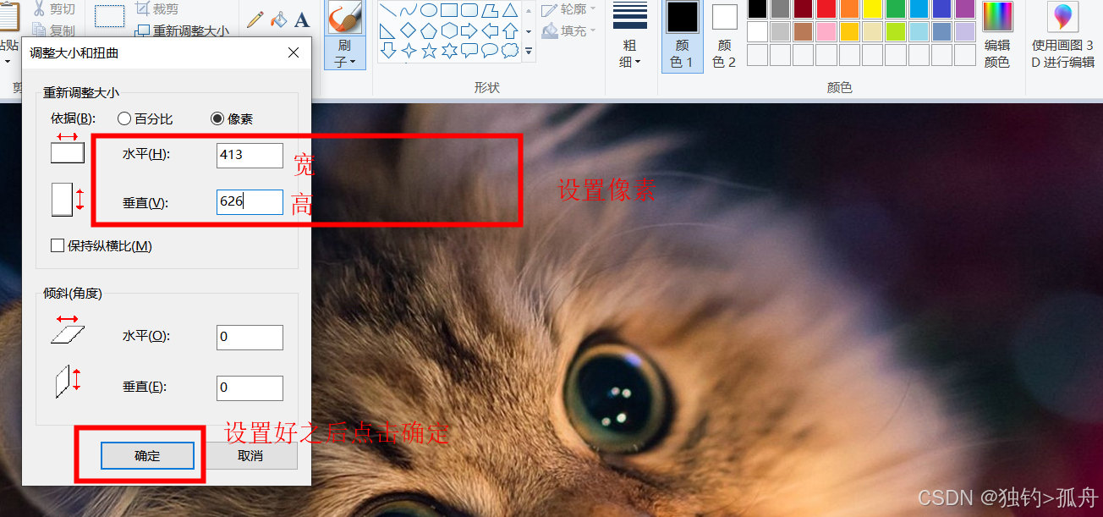This screenshot has width=1103, height=517.
Task: Open Edit colors (编辑颜色) rainbow icon
Action: pos(997,36)
